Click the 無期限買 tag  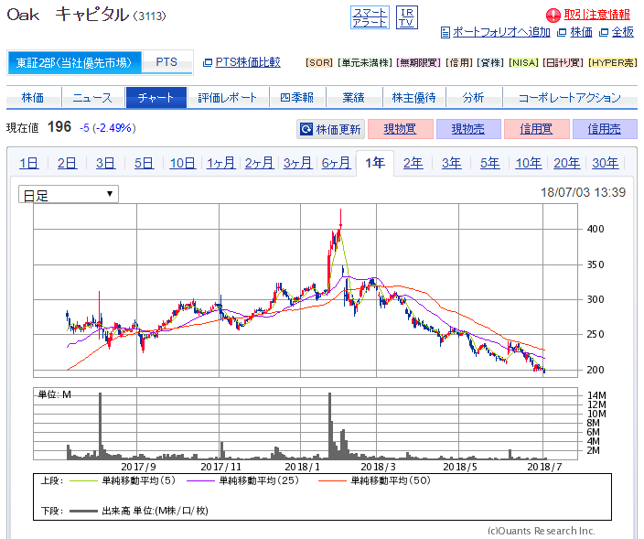[419, 62]
